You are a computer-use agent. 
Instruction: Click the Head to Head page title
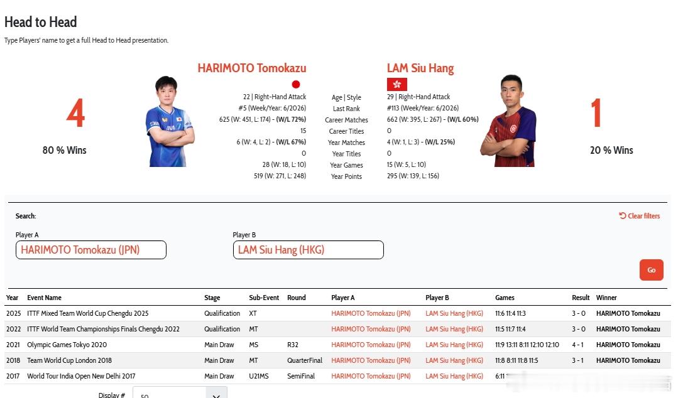(41, 21)
